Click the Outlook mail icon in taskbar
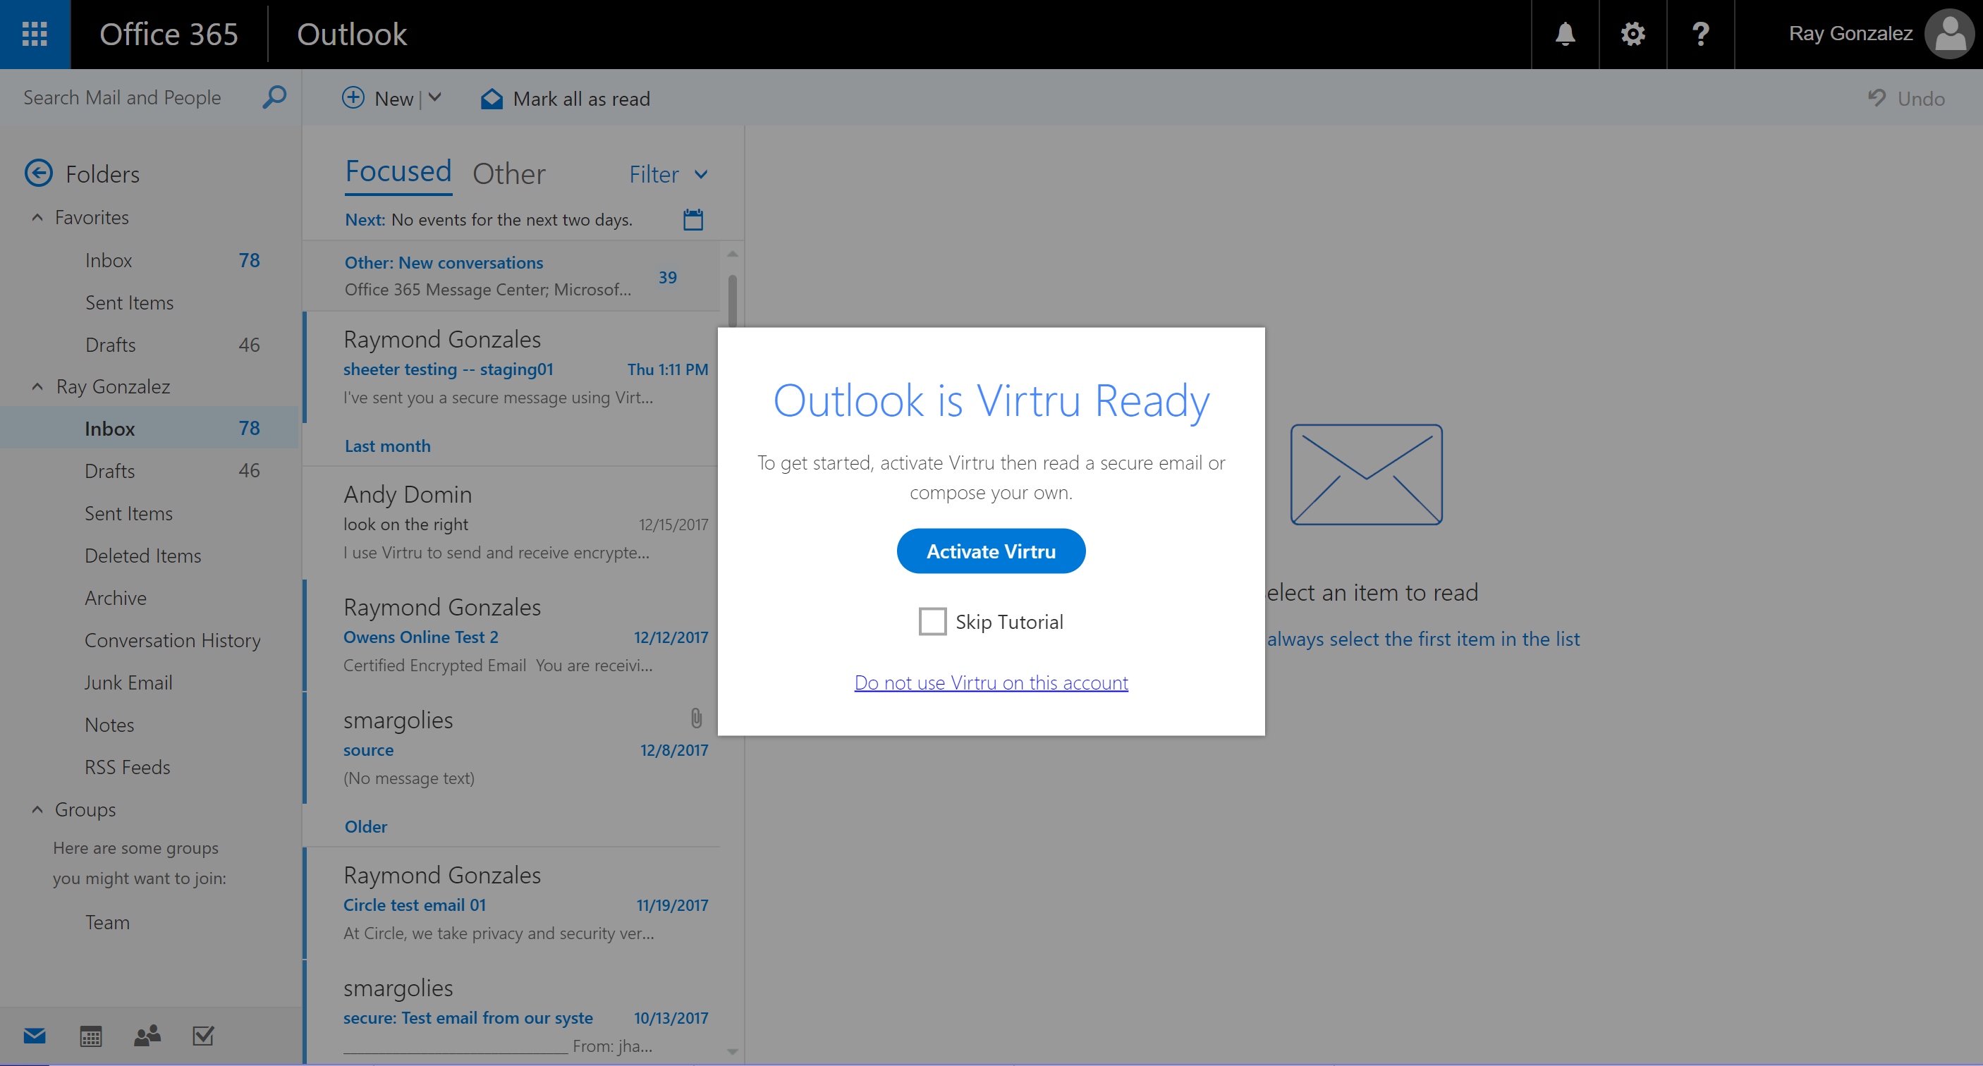 tap(33, 1037)
